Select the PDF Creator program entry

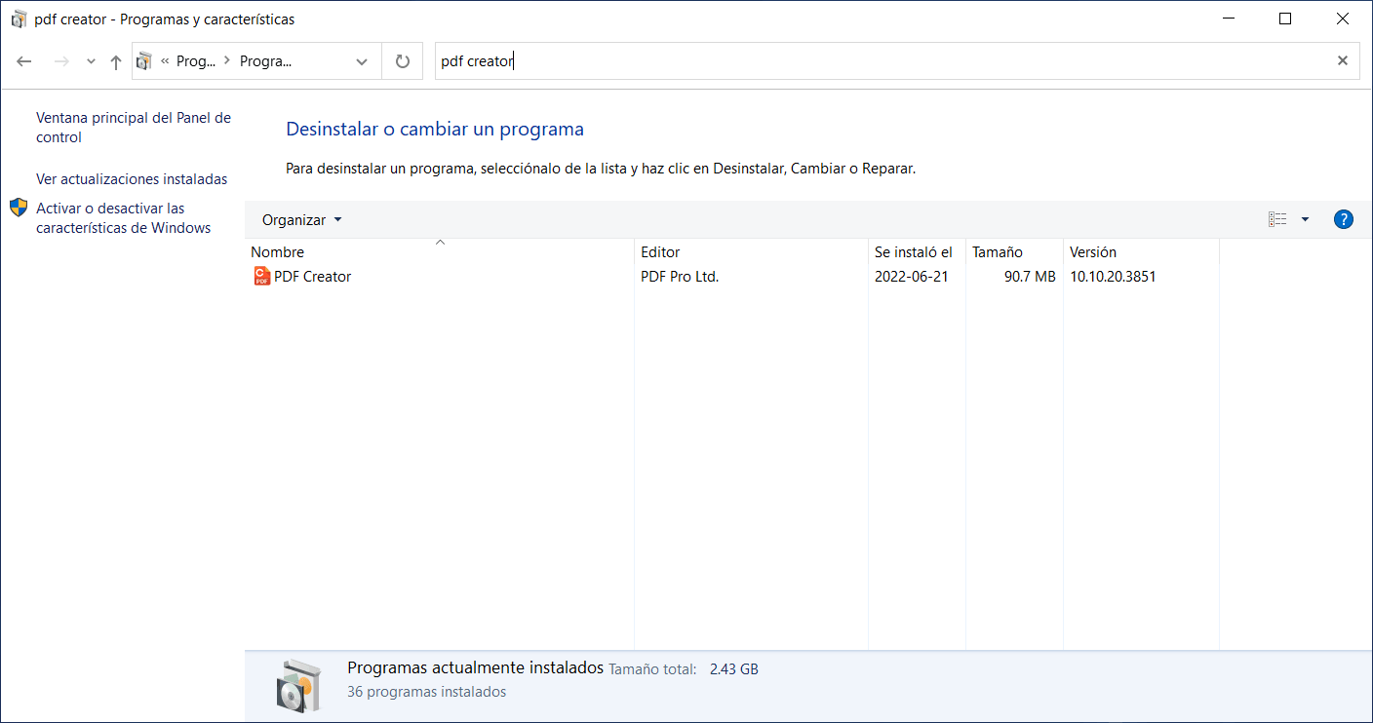click(314, 276)
